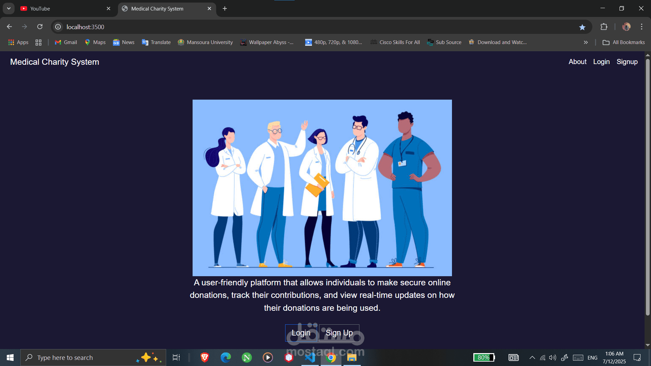Click the Sign Up button below description
Screen dimensions: 651x366
click(339, 333)
